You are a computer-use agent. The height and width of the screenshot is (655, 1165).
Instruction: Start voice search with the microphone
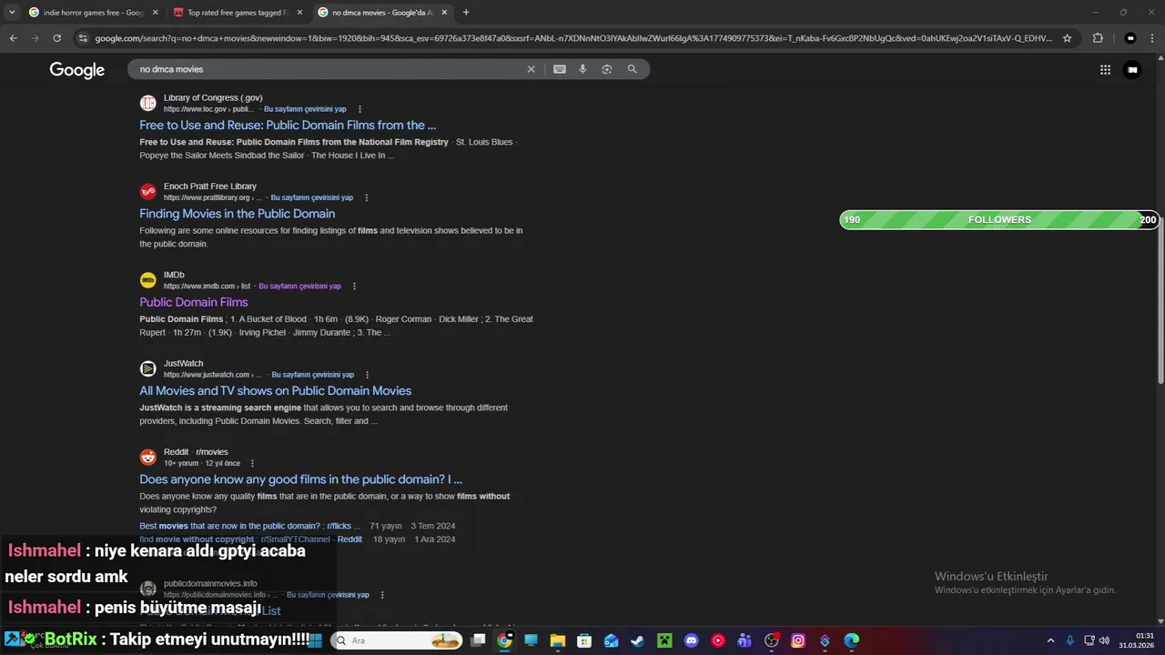click(x=582, y=69)
